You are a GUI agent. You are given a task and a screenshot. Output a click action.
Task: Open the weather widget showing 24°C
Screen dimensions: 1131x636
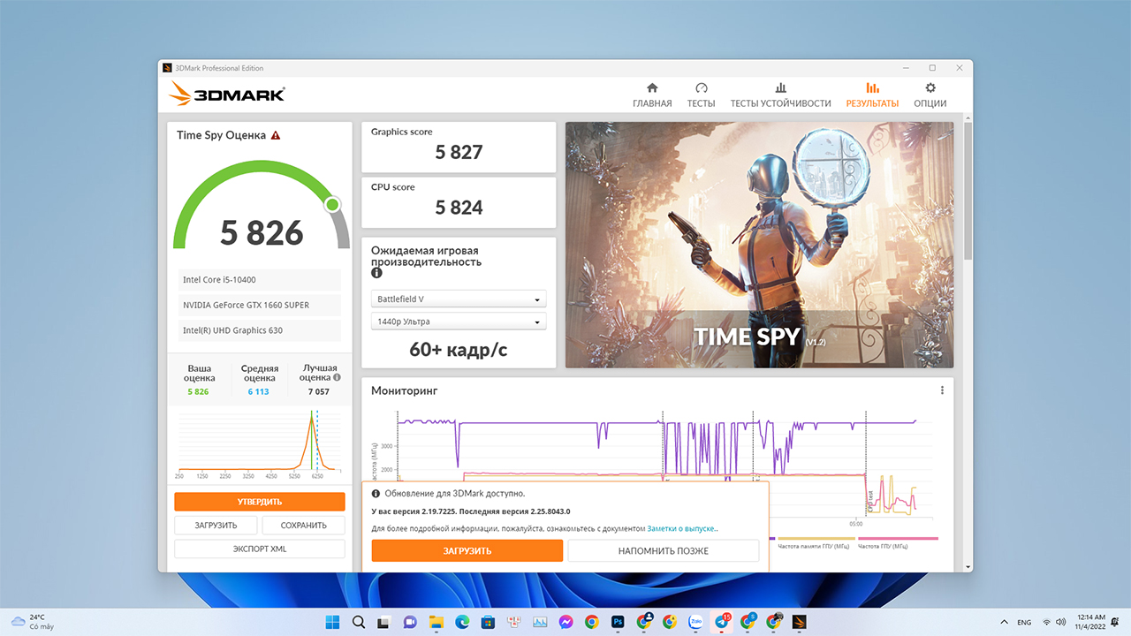(x=32, y=622)
